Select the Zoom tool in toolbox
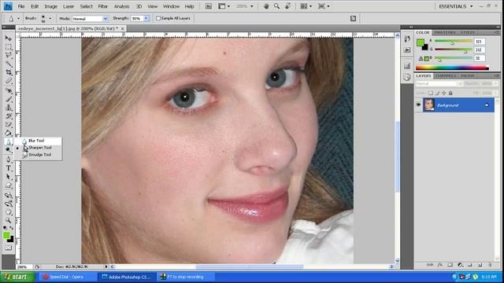 coord(9,220)
